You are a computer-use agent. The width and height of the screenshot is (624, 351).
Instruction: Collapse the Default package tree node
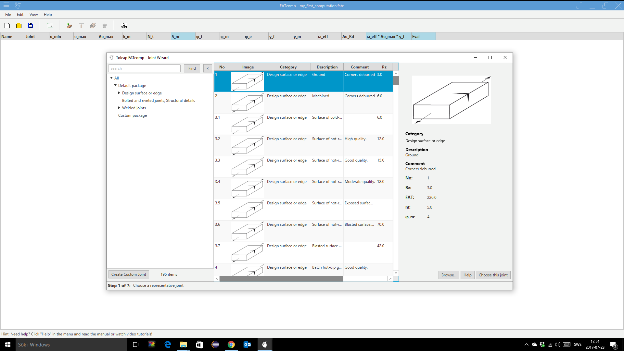115,85
